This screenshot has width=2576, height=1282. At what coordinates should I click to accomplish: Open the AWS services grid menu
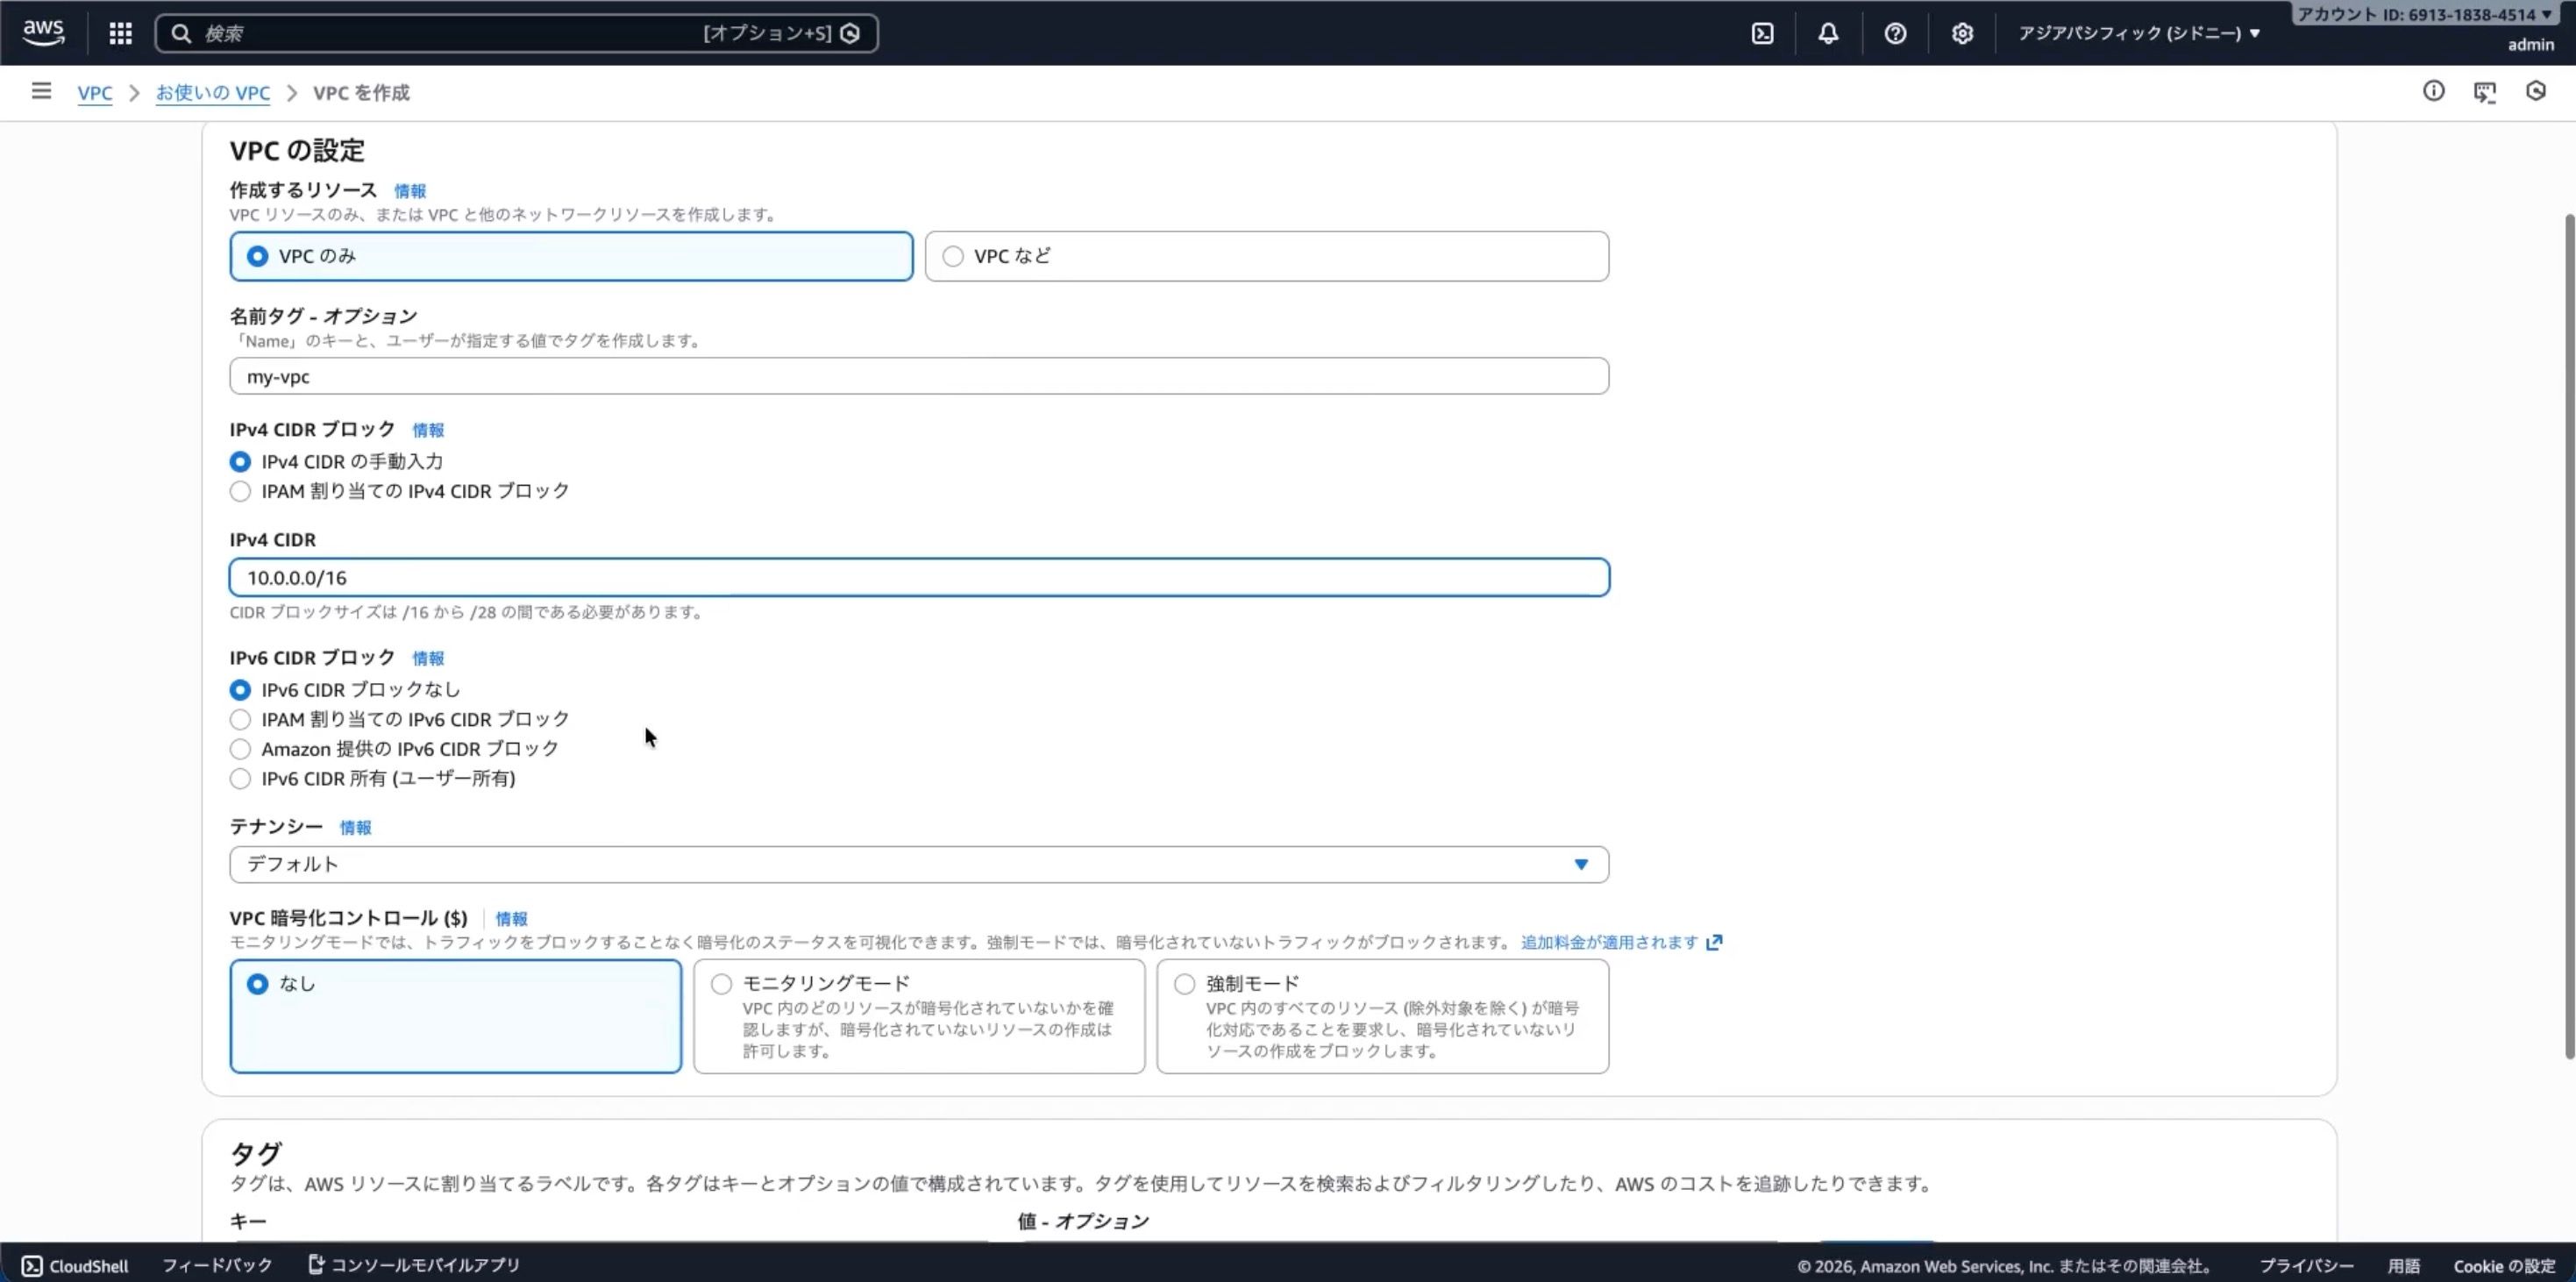[x=120, y=32]
